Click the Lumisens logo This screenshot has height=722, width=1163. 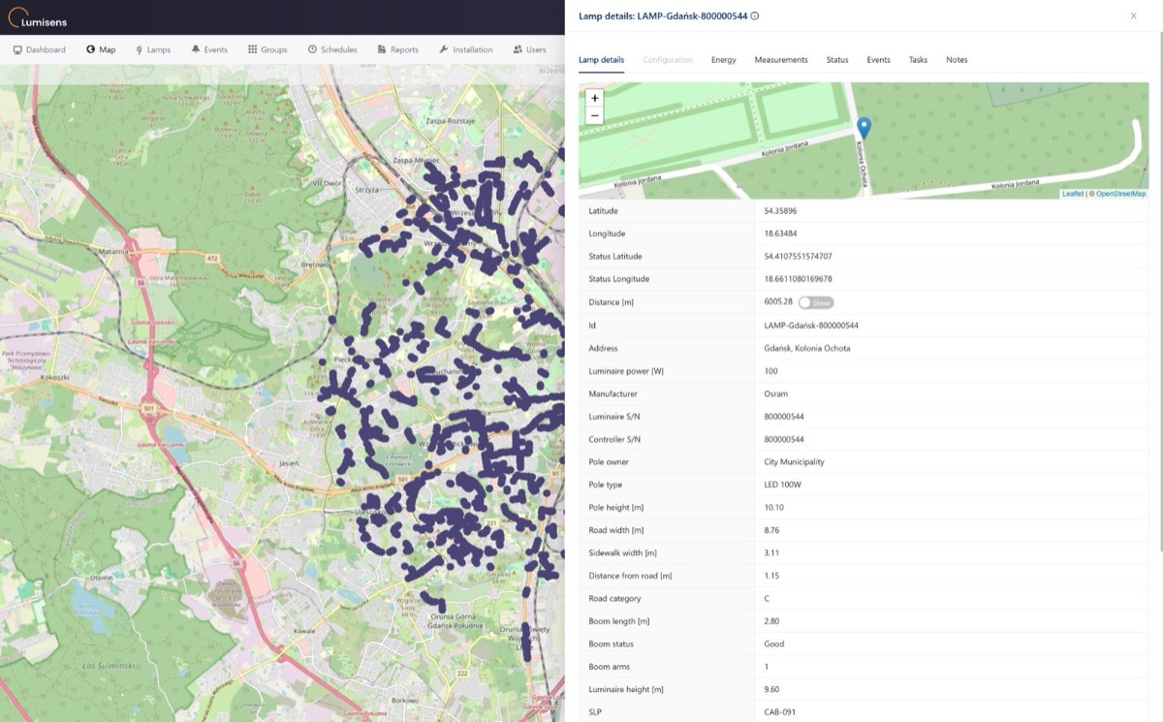tap(38, 18)
